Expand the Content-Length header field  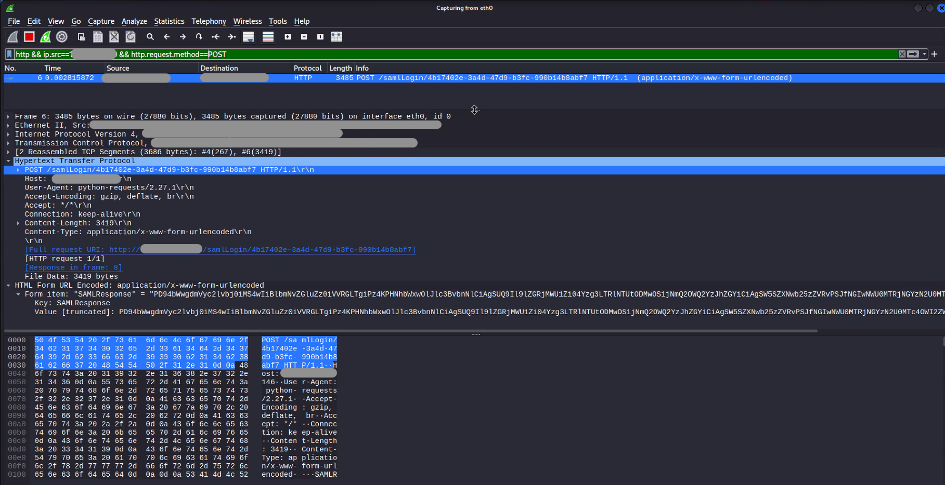click(x=18, y=223)
